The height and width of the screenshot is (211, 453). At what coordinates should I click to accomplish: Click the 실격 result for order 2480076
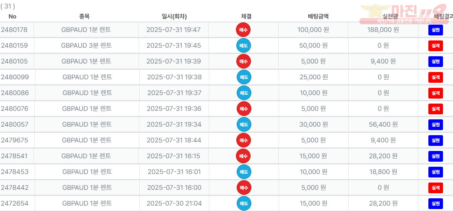[435, 109]
